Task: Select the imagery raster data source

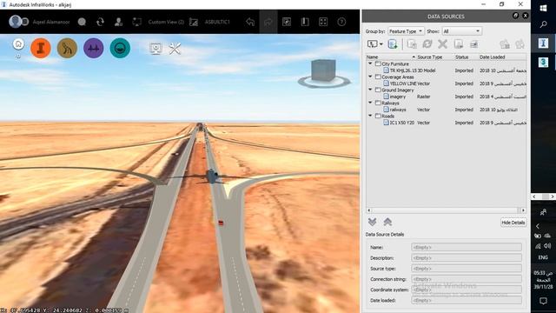Action: (x=446, y=97)
